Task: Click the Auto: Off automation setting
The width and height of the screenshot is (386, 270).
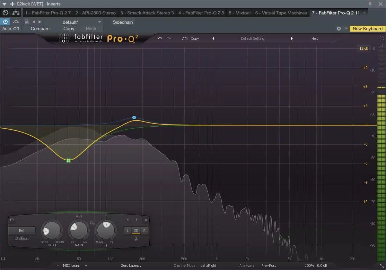Action: point(11,29)
